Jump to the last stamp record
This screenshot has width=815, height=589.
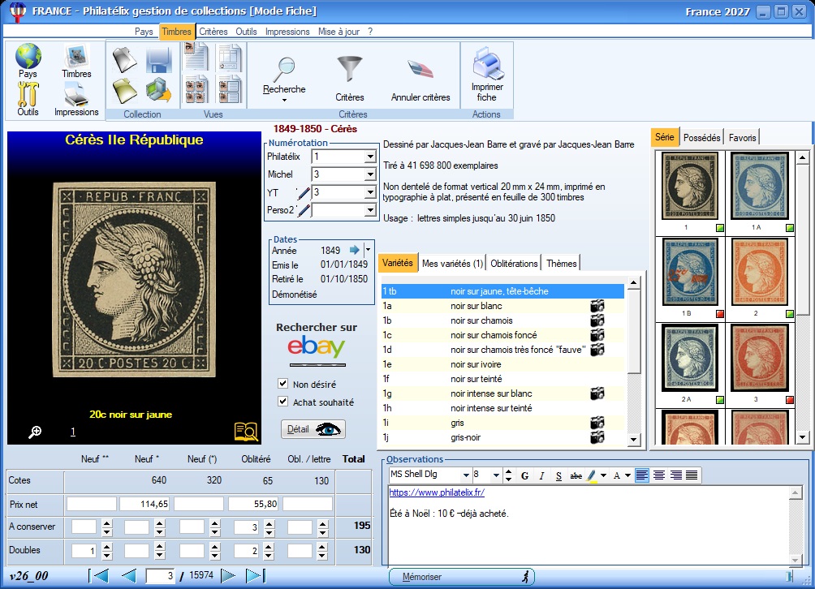coord(255,575)
